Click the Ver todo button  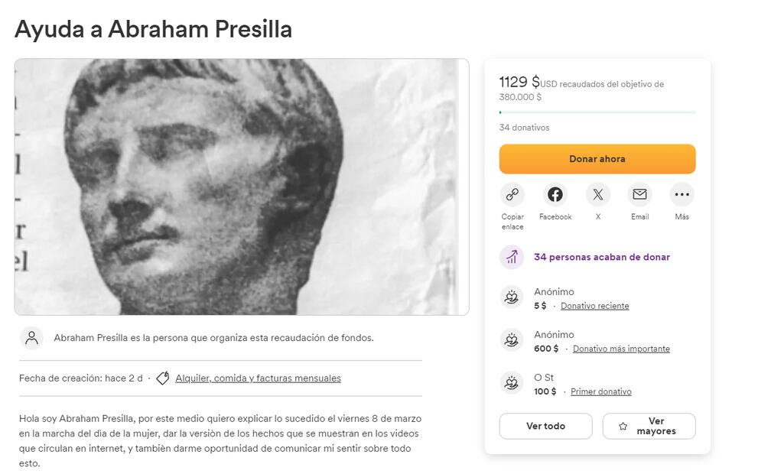pos(545,426)
